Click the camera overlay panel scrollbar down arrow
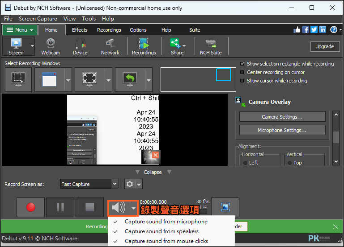Image resolution: width=344 pixels, height=247 pixels. [336, 161]
